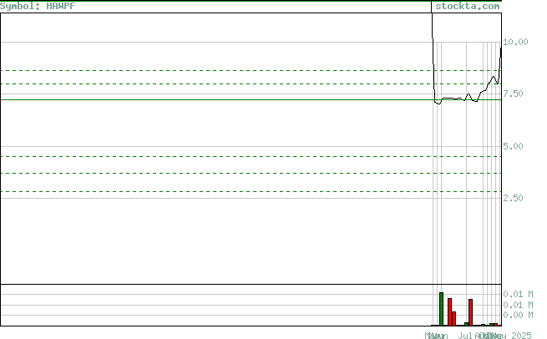
Task: Click the tallest green volume bar
Action: pyautogui.click(x=441, y=309)
